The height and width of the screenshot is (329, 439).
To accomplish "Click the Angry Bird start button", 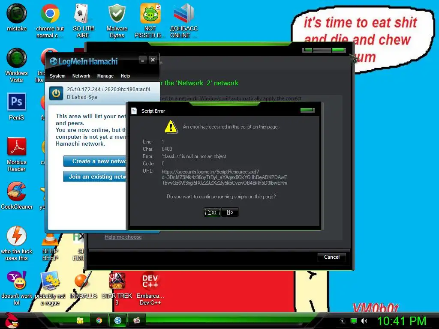I will [12, 320].
